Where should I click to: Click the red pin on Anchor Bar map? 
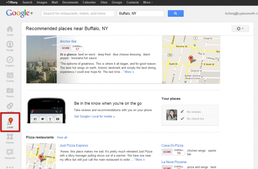tap(191, 59)
